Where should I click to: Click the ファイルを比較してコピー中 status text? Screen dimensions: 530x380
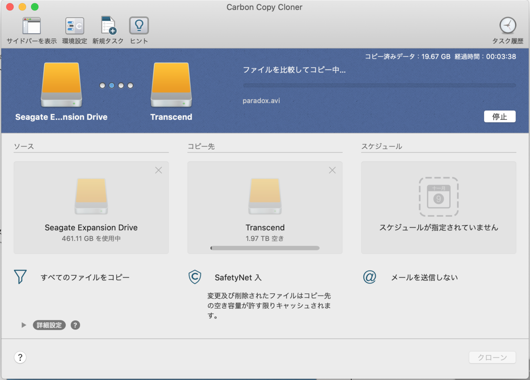(x=294, y=70)
